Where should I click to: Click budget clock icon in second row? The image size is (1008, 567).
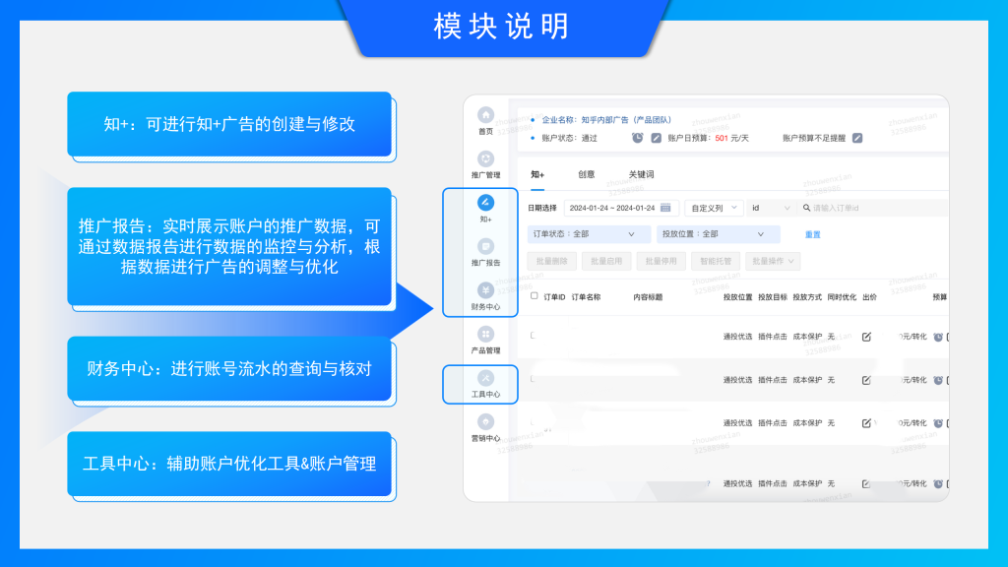938,380
